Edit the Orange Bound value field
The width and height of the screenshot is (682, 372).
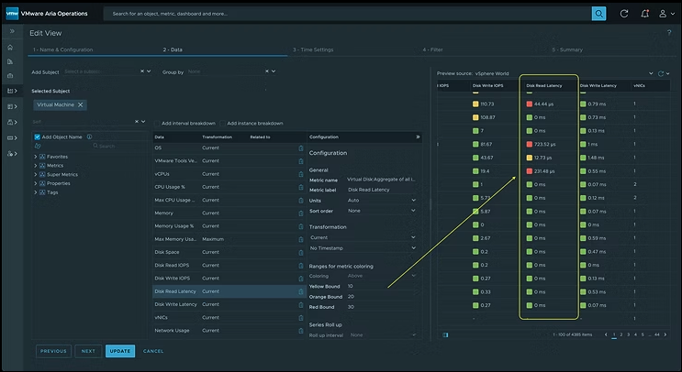coord(381,297)
